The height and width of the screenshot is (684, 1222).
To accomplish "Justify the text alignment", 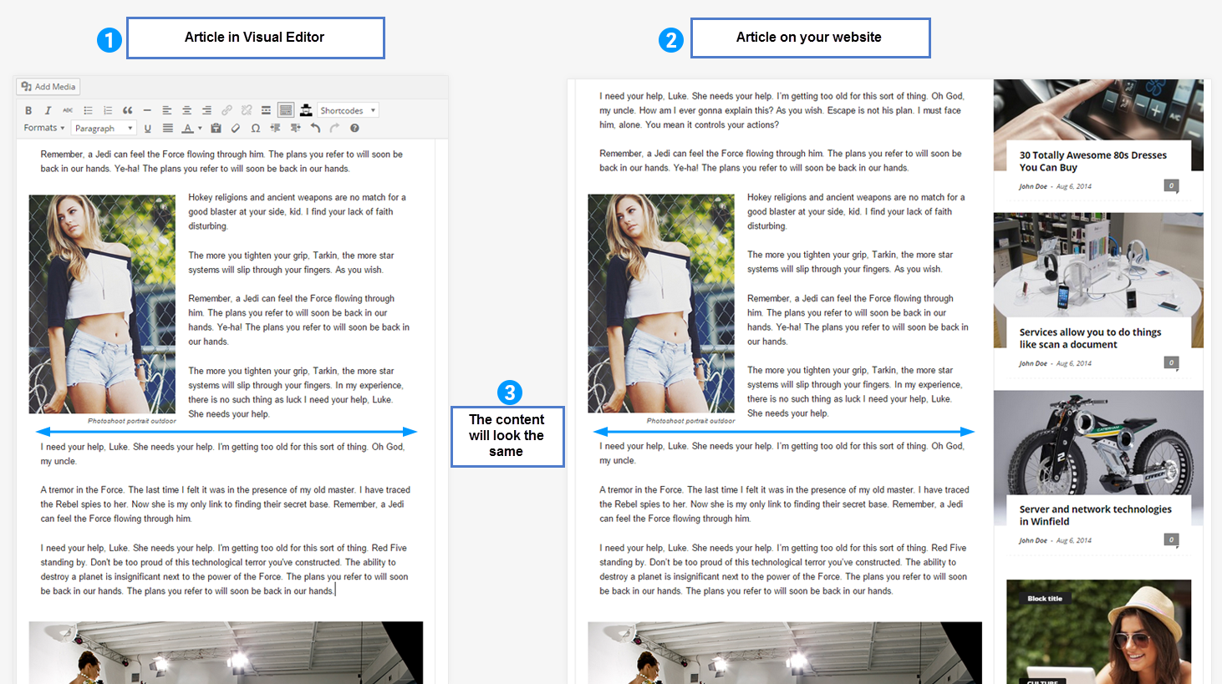I will click(x=168, y=129).
